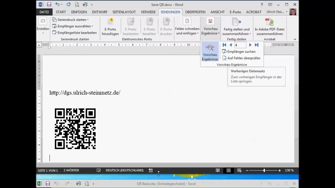Customize the Word quick access toolbar
The height and width of the screenshot is (188, 335).
[92, 5]
